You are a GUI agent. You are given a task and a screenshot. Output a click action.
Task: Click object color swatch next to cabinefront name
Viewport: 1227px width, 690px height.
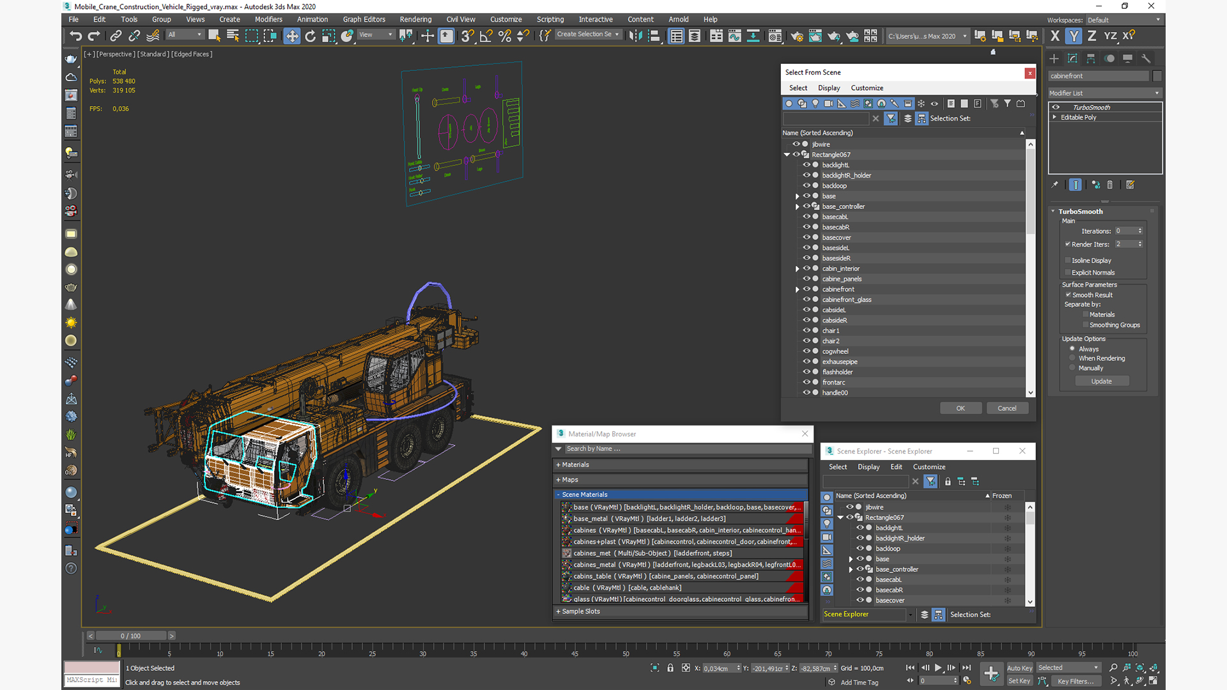click(x=1157, y=76)
